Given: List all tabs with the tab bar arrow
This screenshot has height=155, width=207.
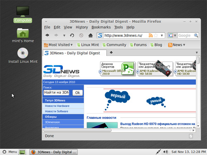Looking at the screenshot, I should pos(197,53).
